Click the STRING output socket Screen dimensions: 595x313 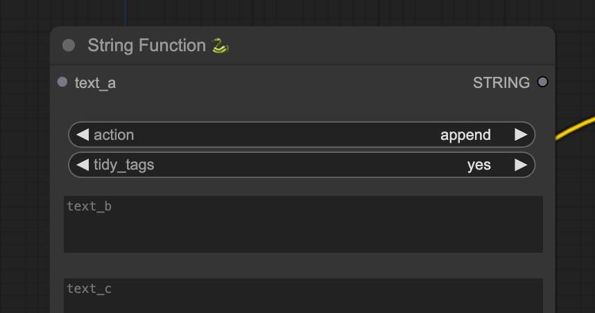click(x=542, y=82)
